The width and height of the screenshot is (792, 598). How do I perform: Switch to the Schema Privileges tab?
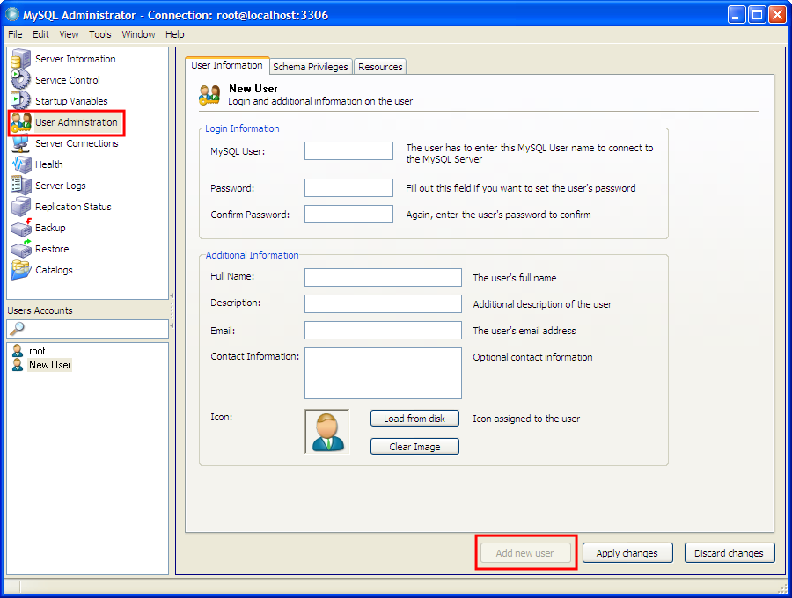click(x=310, y=67)
